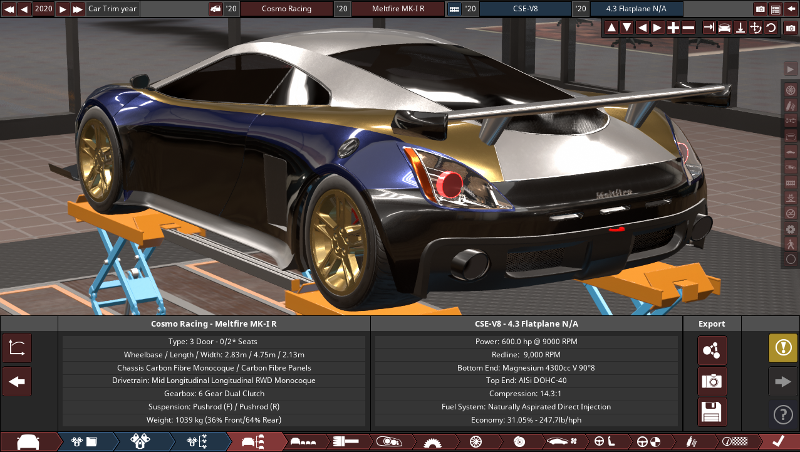Jump forward multiple trim years with double-right arrow

pyautogui.click(x=78, y=9)
